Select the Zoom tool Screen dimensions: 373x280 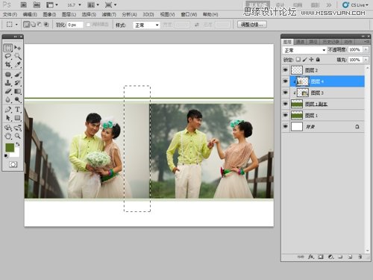[x=18, y=136]
